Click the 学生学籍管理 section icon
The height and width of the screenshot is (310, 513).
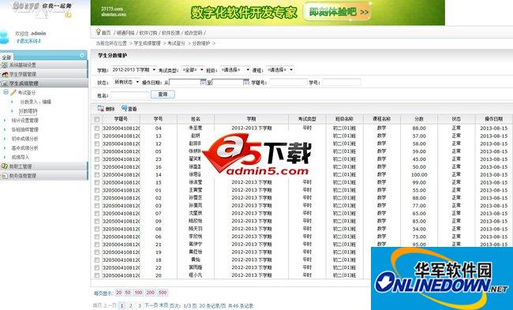pyautogui.click(x=5, y=74)
